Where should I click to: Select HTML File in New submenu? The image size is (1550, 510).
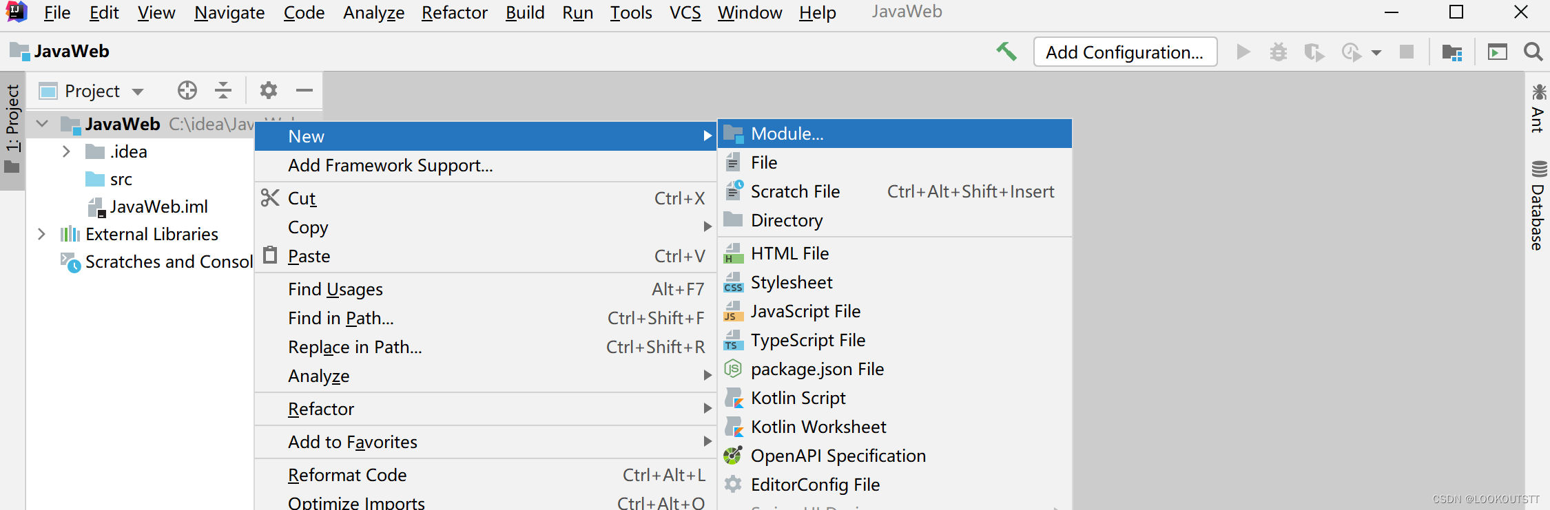click(x=895, y=253)
